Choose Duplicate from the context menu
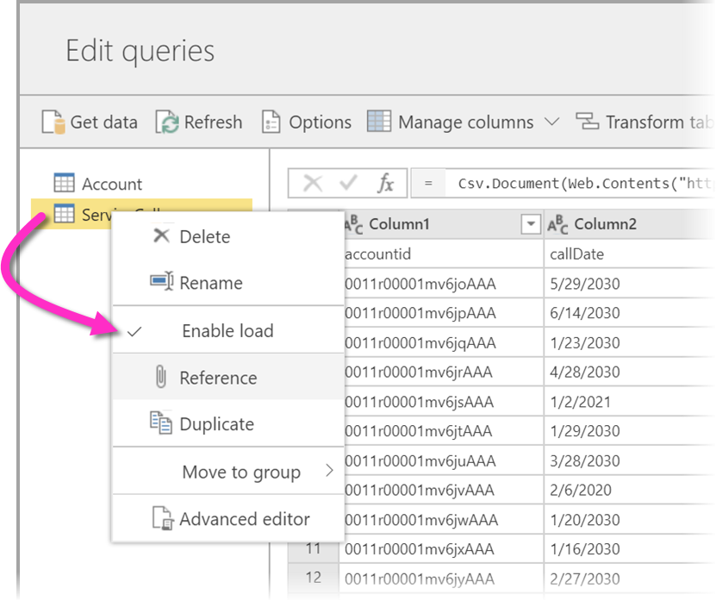The image size is (716, 601). (x=216, y=424)
